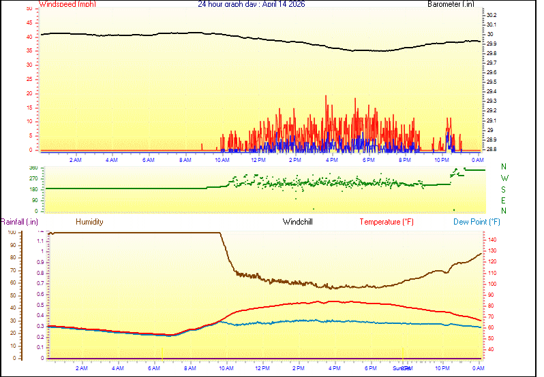Click 10 AM on the windspeed time axis
Image resolution: width=544 pixels, height=377 pixels.
coord(222,160)
